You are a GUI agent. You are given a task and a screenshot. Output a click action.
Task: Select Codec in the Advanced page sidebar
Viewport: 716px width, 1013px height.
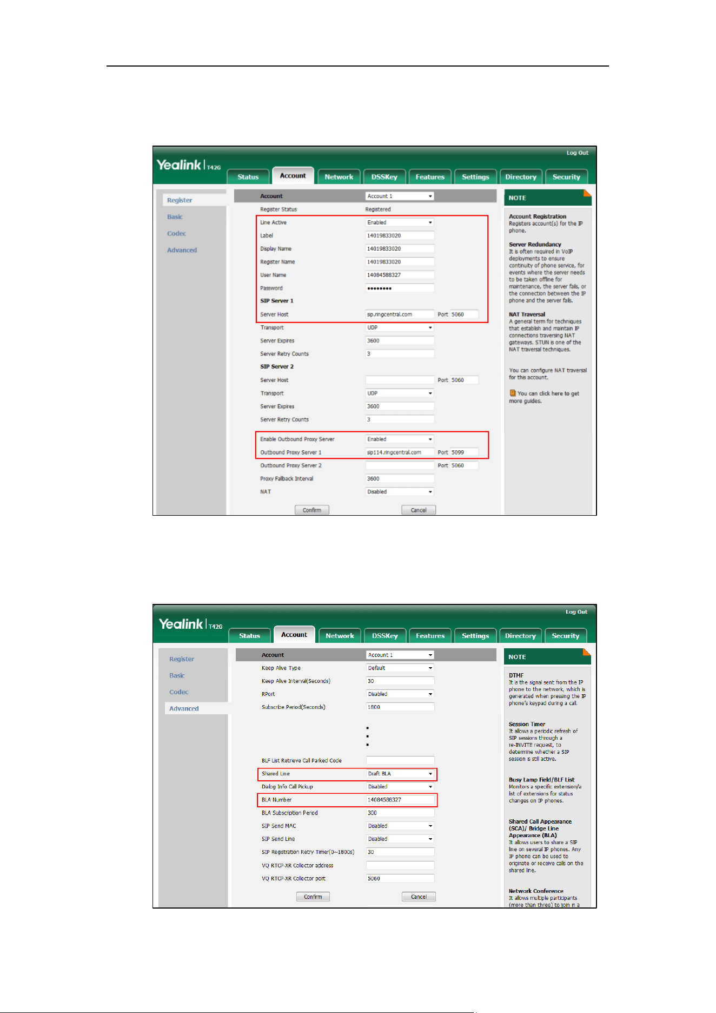[x=178, y=692]
